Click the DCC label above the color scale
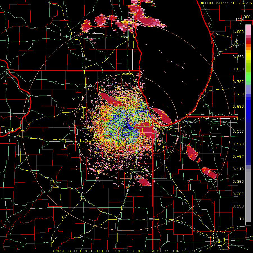Viewport: 253px width, 253px height. pos(247,17)
